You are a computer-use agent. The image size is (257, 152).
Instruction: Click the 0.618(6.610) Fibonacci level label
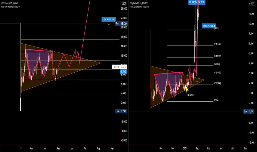pos(217,56)
